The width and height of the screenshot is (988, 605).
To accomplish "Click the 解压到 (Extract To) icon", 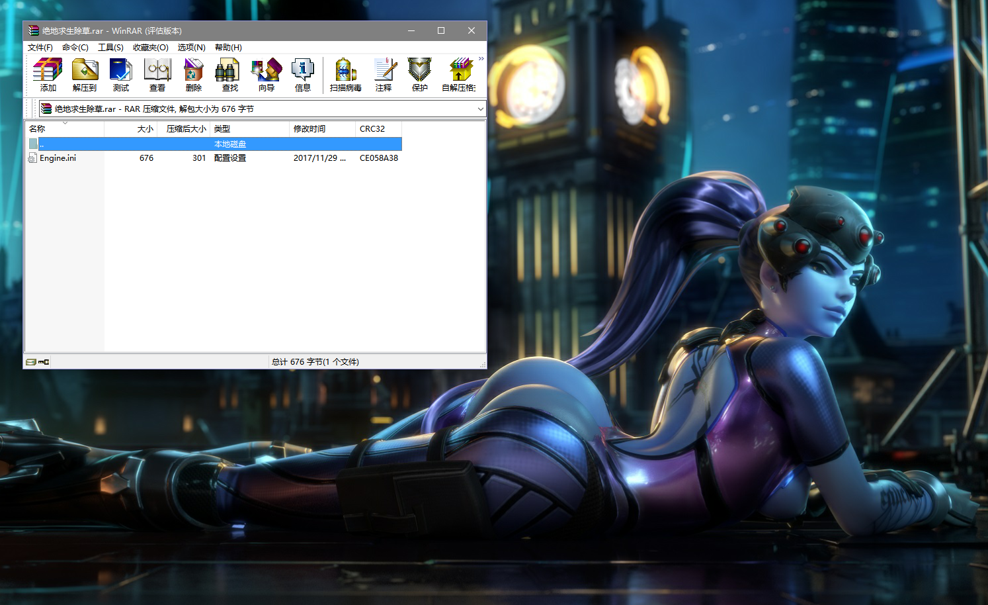I will (85, 74).
